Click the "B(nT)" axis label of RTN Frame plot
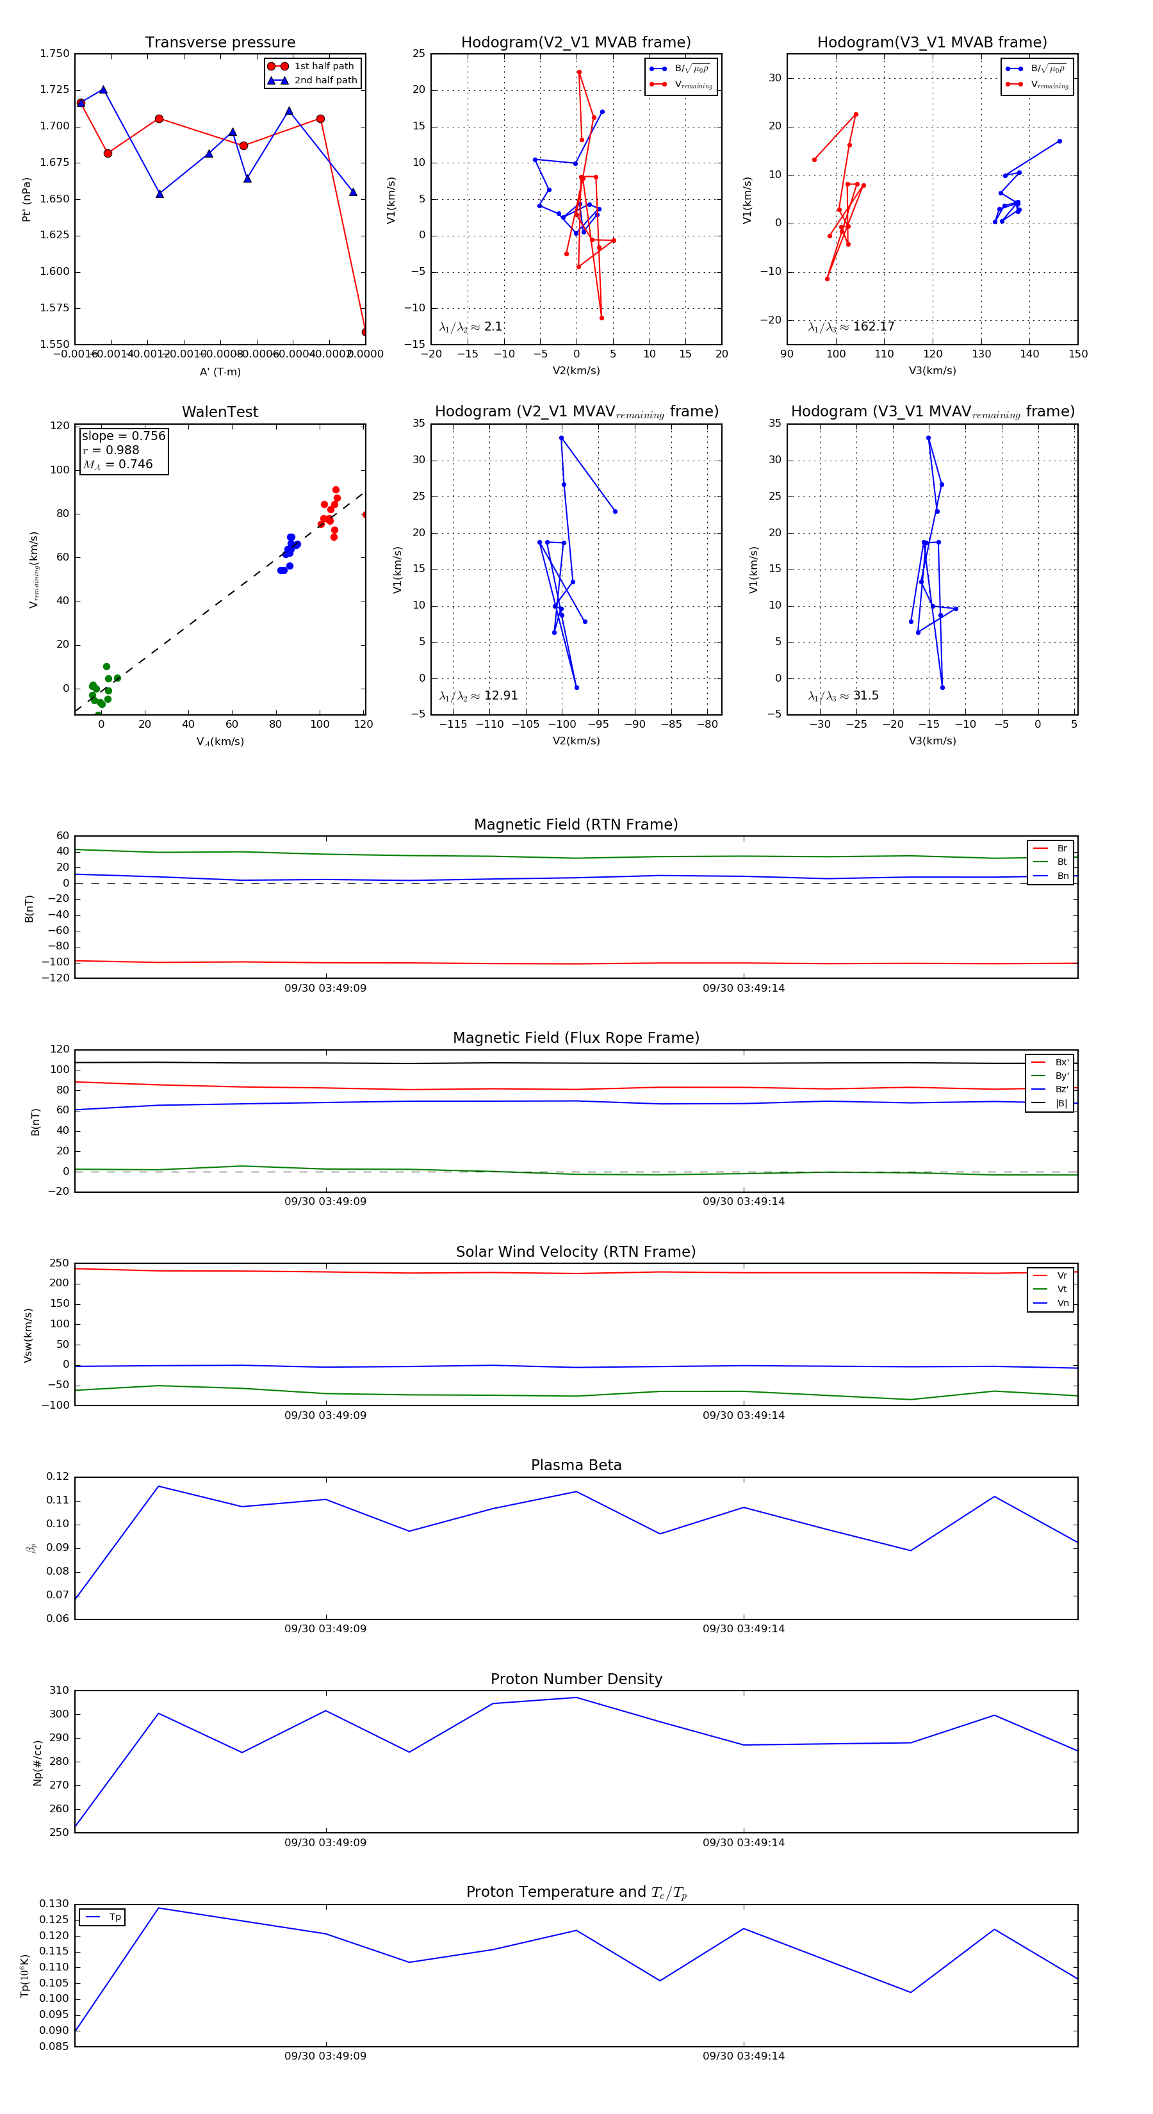1153x2114 pixels. [29, 908]
